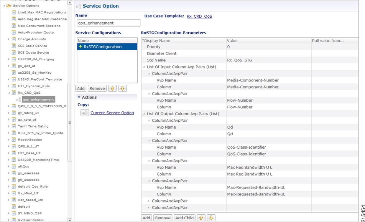Click the SCE Quota Service page icon
Image resolution: width=365 pixels, height=222 pixels.
(14, 53)
